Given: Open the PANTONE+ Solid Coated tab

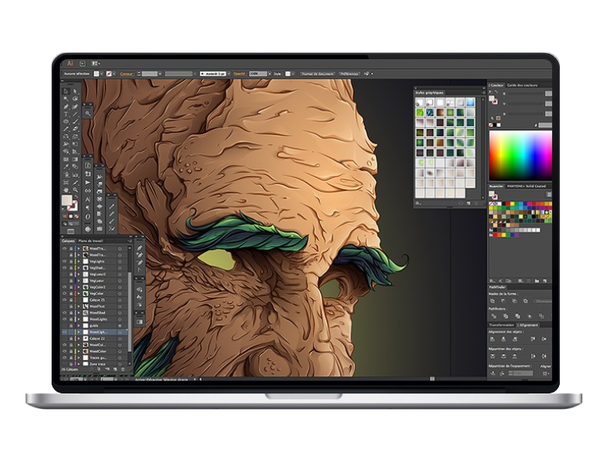Looking at the screenshot, I should 526,186.
